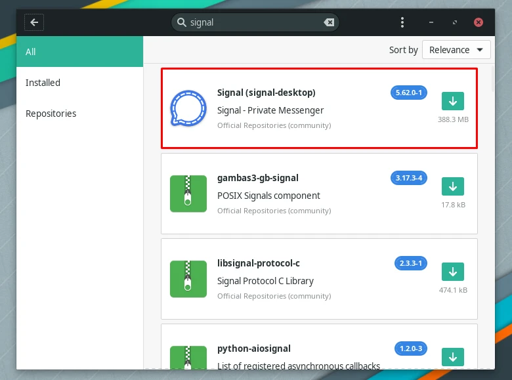Click the gambas3-gb-signal package icon
The image size is (512, 380).
pyautogui.click(x=188, y=194)
